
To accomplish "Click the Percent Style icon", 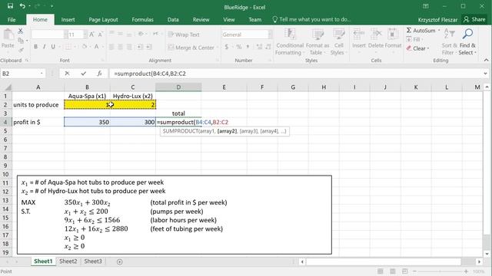I will click(239, 47).
